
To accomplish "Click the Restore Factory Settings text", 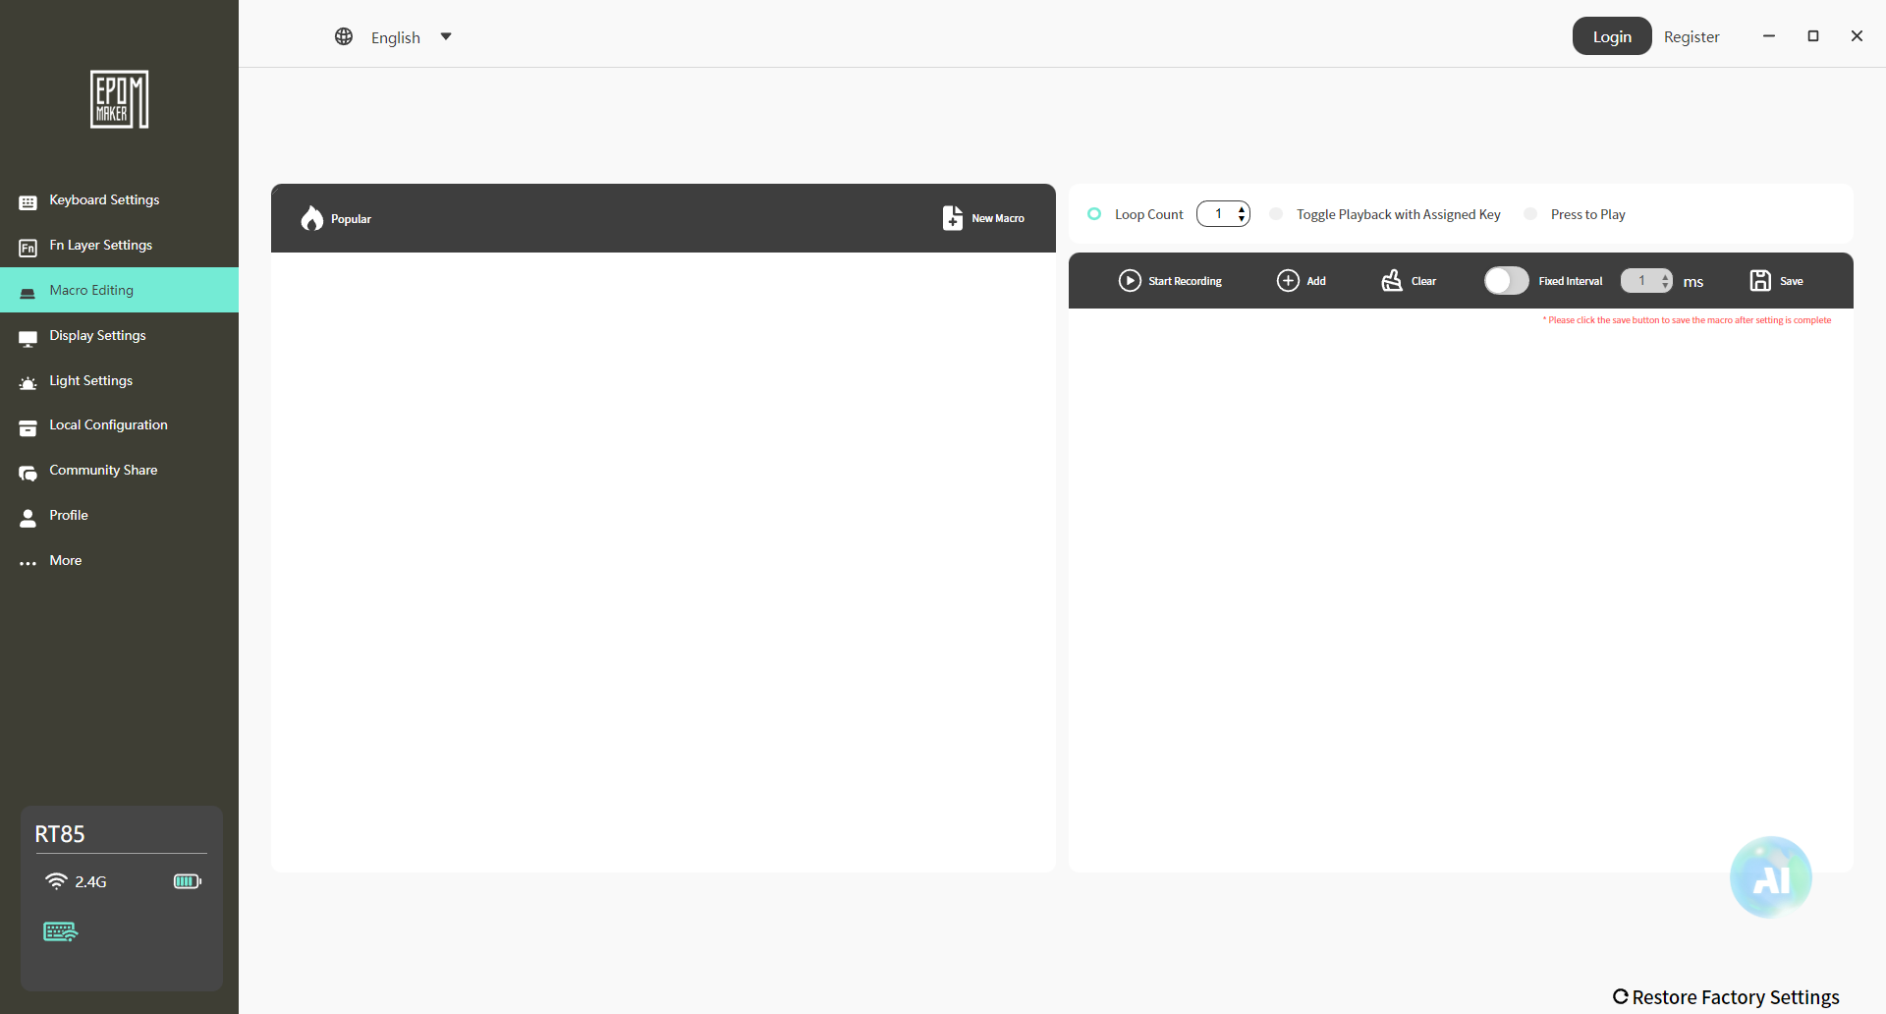I will 1736,997.
